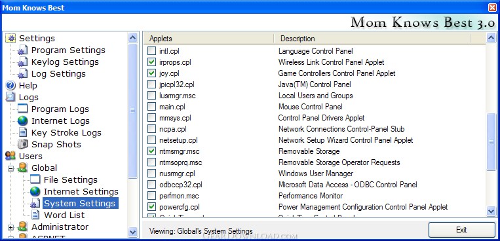
Task: Click the Help question mark icon
Action: [x=10, y=85]
